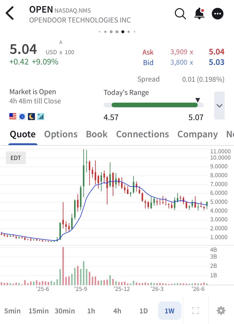Tap the '25-9 date axis label
This screenshot has height=324, width=234.
point(81,289)
